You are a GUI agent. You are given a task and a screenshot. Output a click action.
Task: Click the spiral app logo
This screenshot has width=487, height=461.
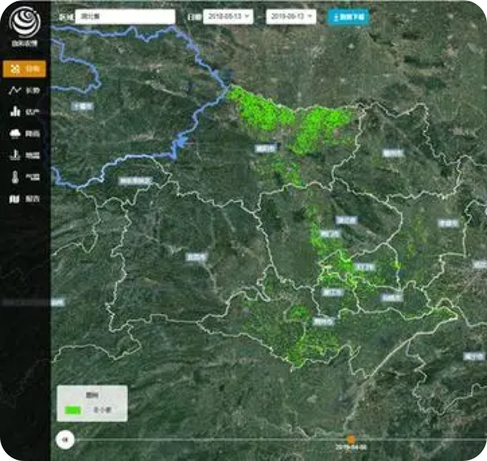click(x=25, y=21)
